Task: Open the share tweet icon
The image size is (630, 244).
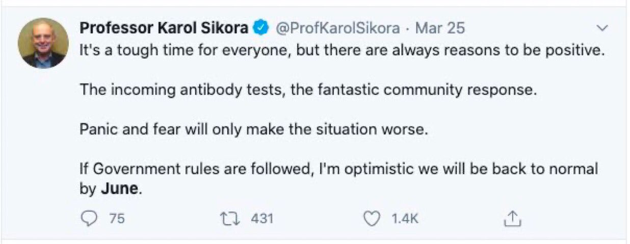Action: tap(511, 219)
